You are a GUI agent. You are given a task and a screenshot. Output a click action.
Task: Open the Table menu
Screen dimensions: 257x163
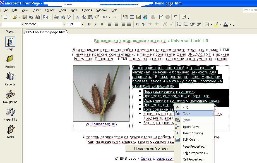pyautogui.click(x=74, y=10)
